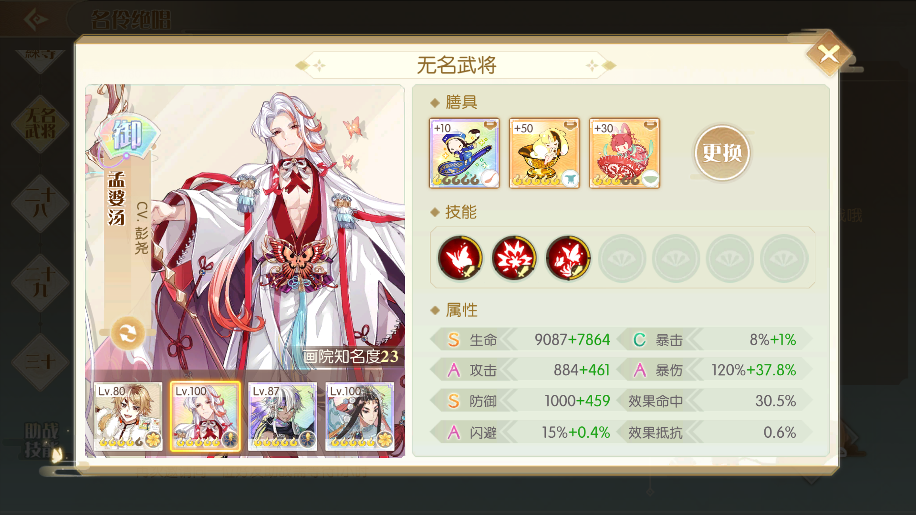Close the 无名武将 dialog
916x515 pixels.
829,54
